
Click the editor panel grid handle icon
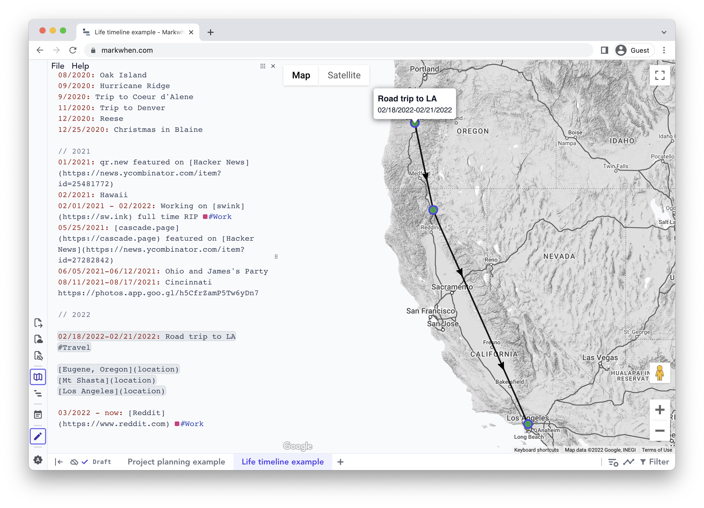(x=263, y=66)
